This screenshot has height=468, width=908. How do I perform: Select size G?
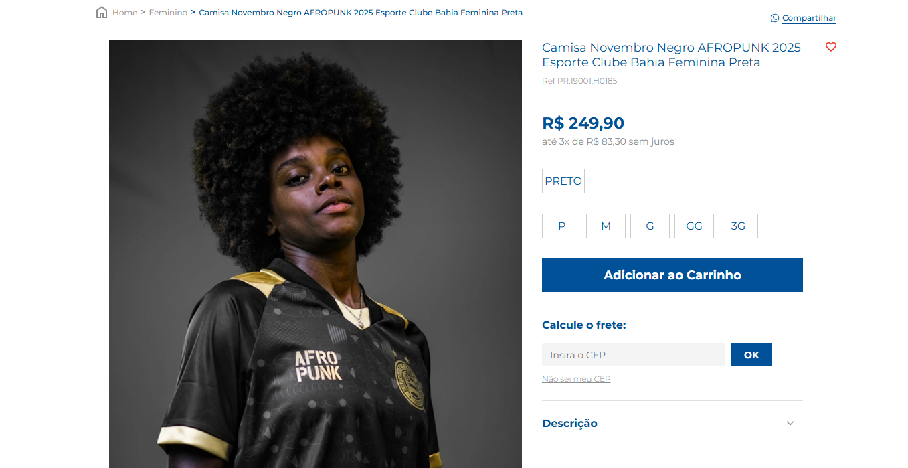click(650, 226)
